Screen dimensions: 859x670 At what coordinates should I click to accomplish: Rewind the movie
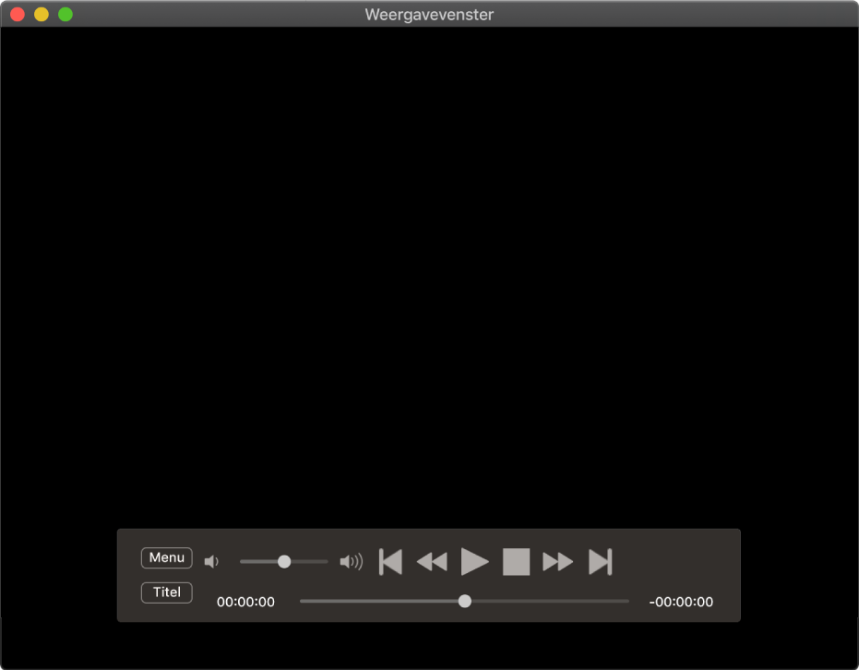[x=432, y=562]
